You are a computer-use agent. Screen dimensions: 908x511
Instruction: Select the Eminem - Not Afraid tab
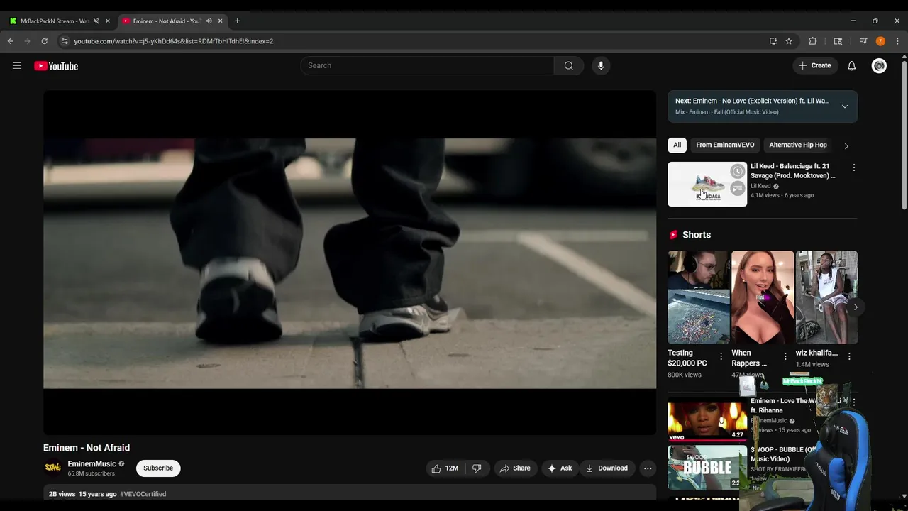[x=167, y=21]
